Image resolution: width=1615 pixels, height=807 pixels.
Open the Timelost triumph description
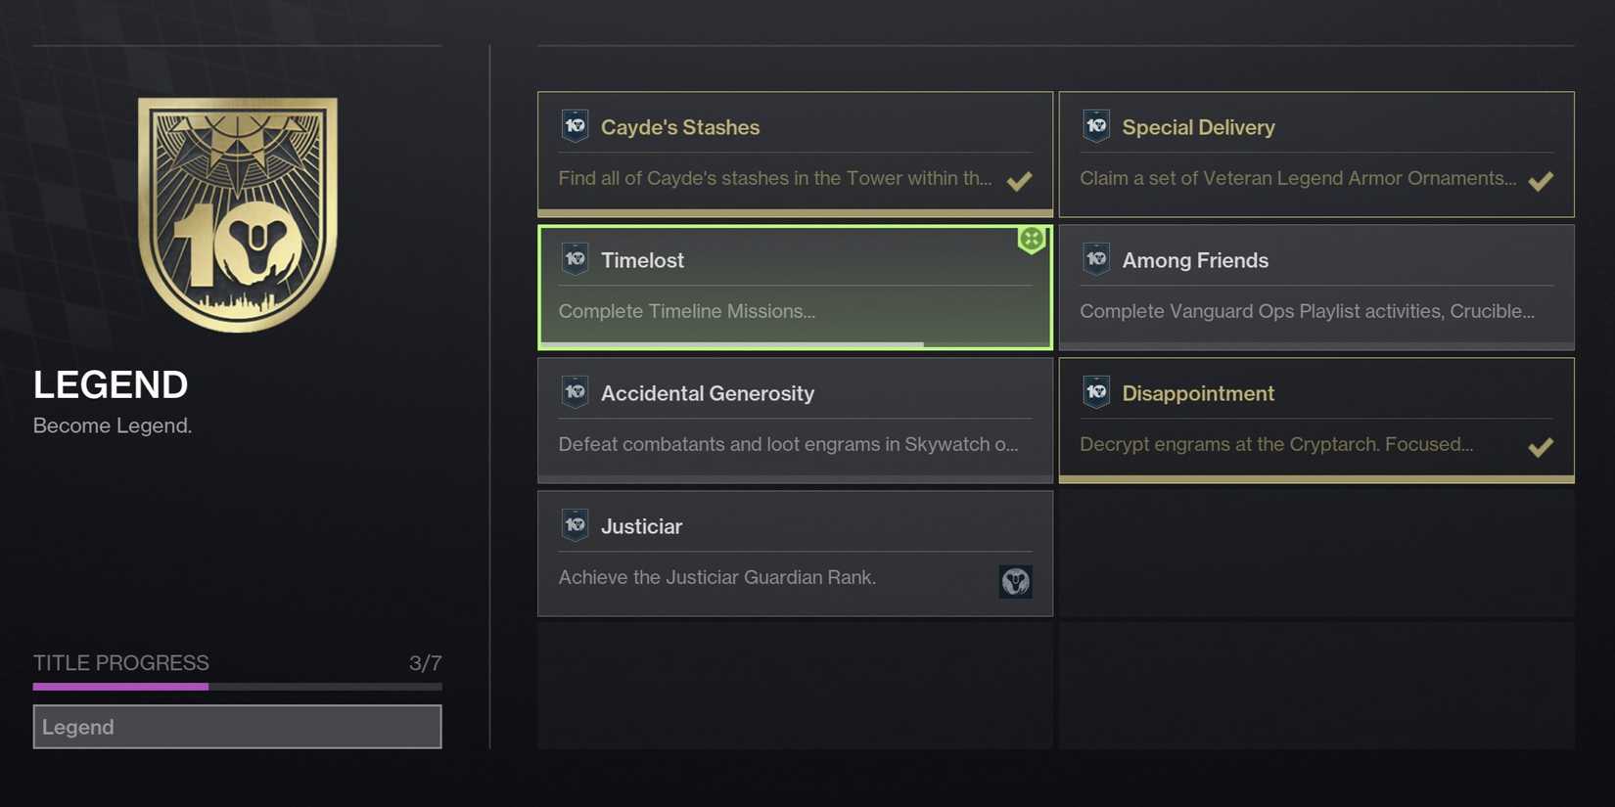687,311
